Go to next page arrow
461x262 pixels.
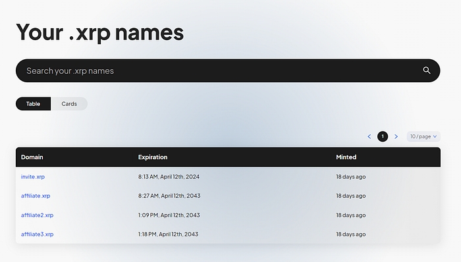pyautogui.click(x=396, y=136)
